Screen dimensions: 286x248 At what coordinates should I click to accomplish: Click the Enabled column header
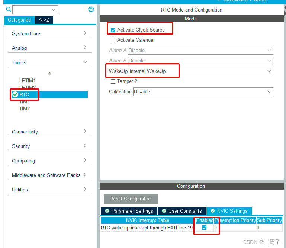pos(205,220)
